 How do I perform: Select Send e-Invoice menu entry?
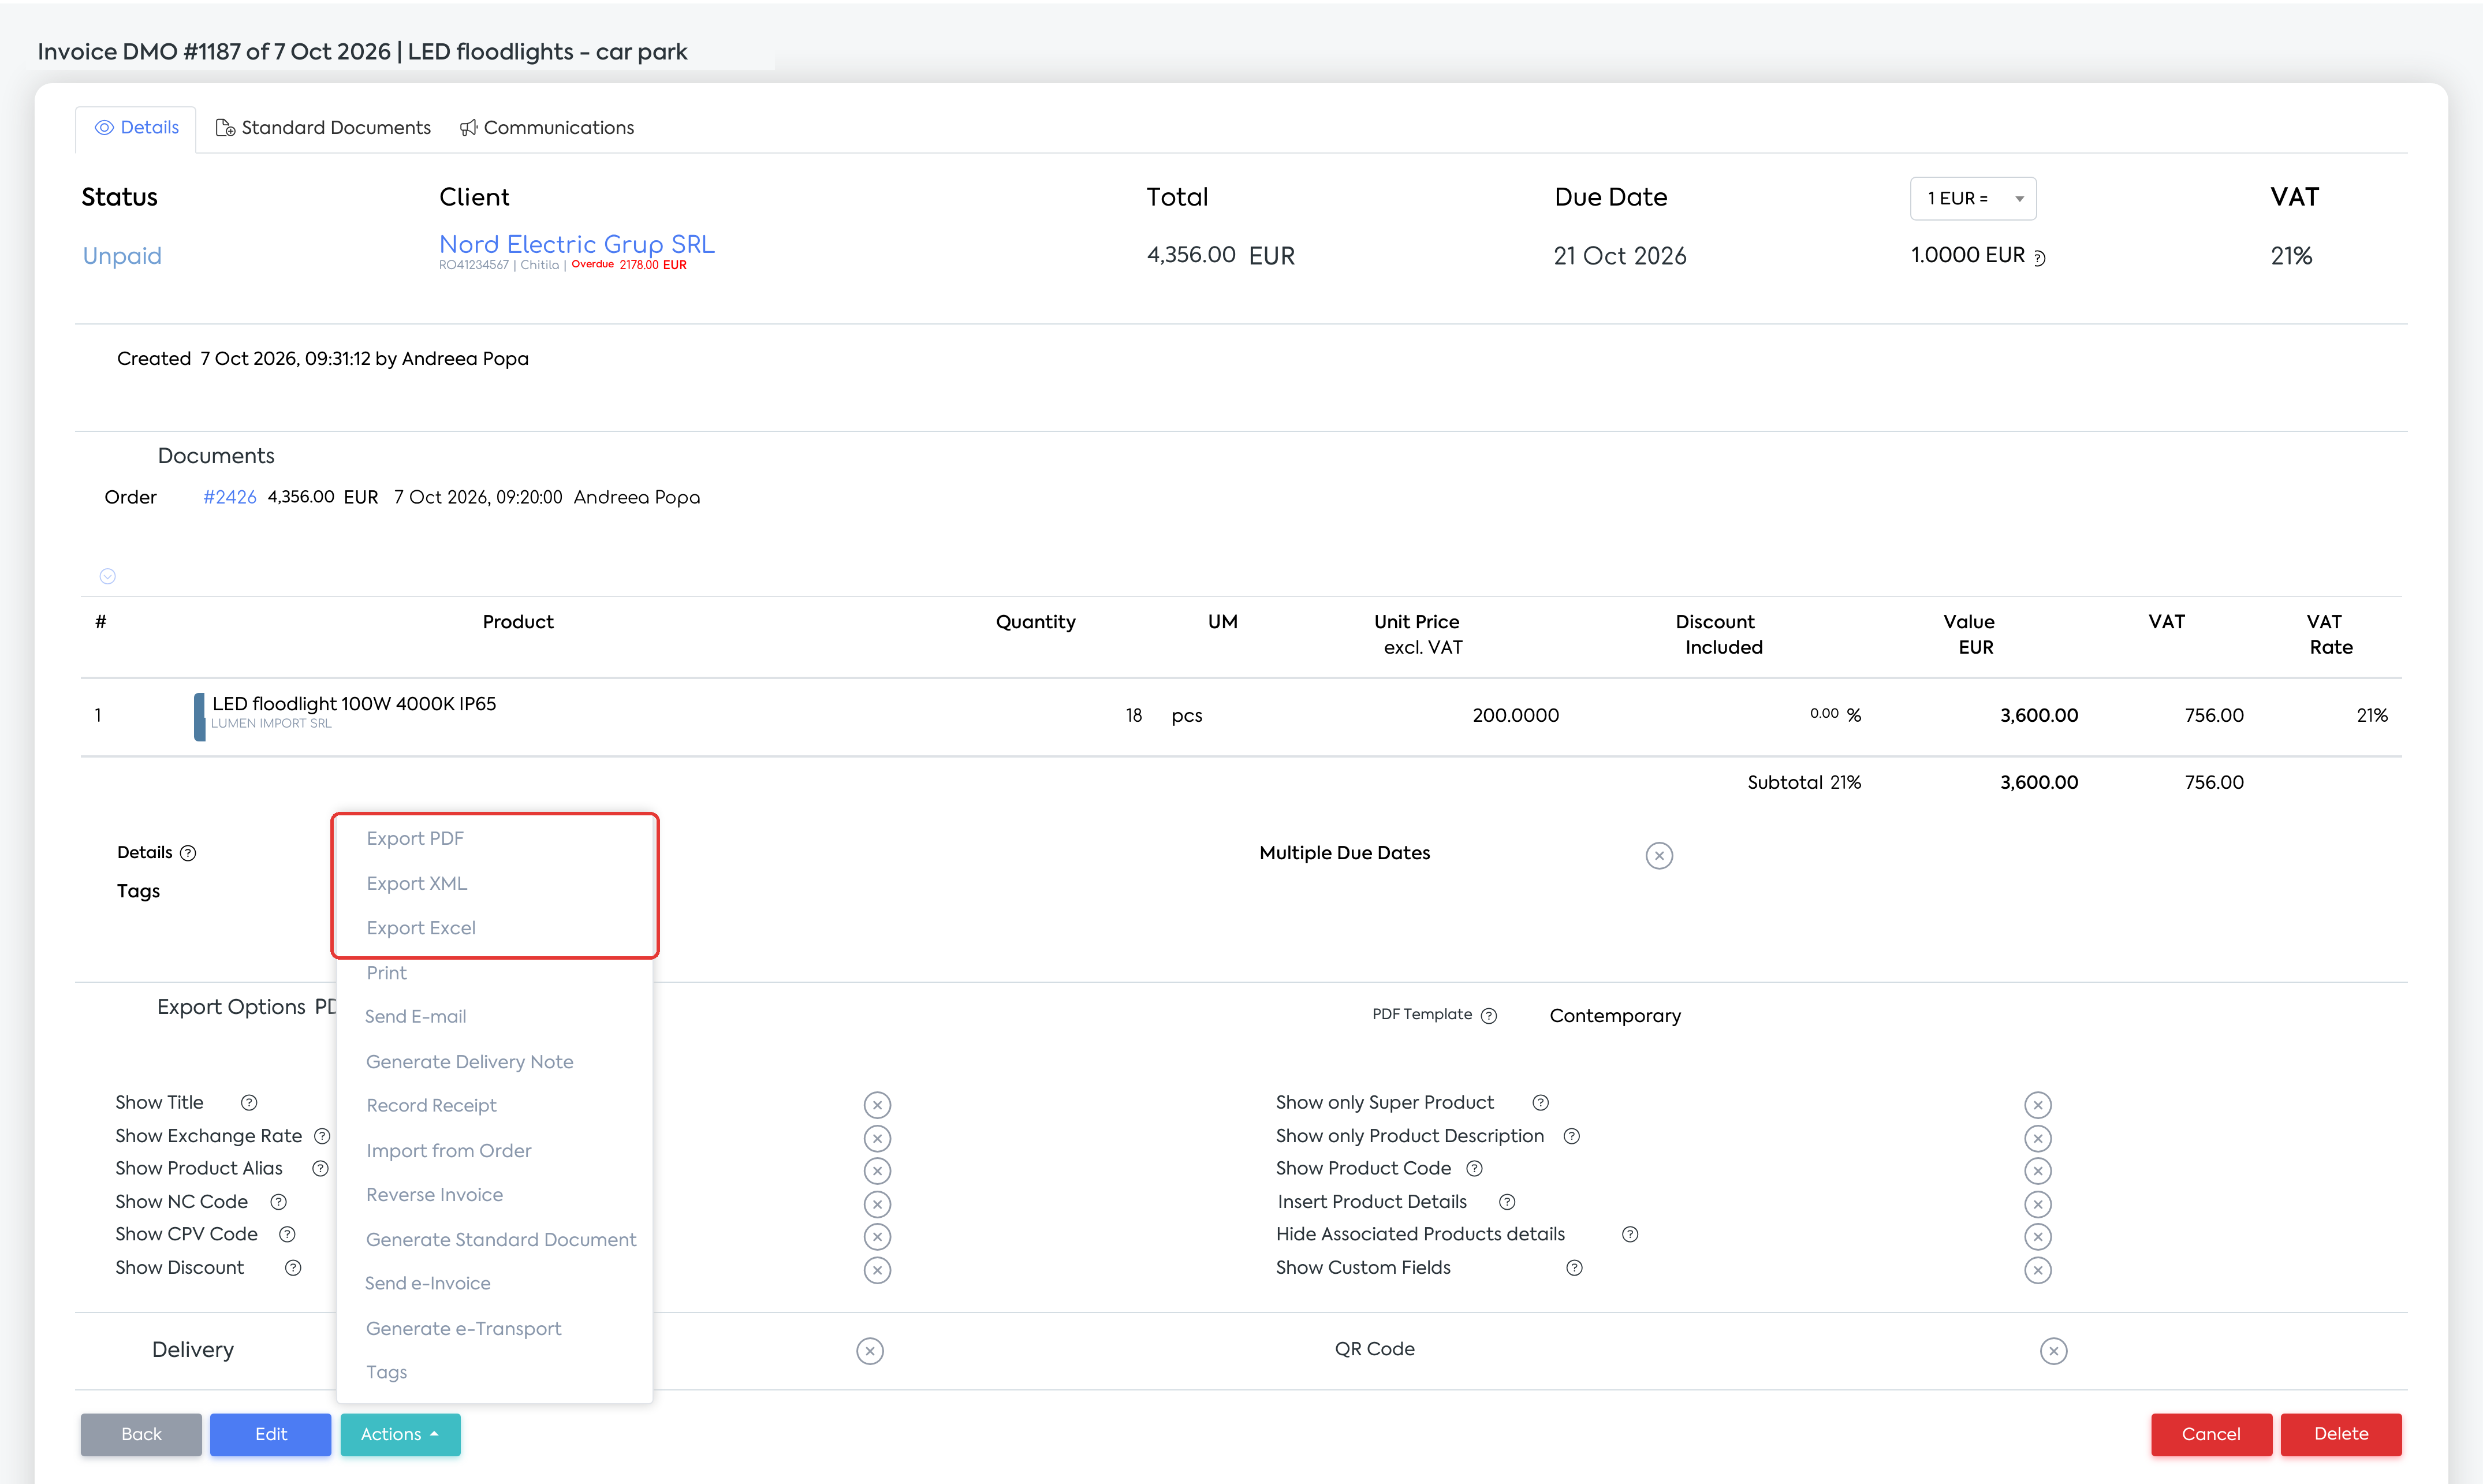tap(428, 1283)
